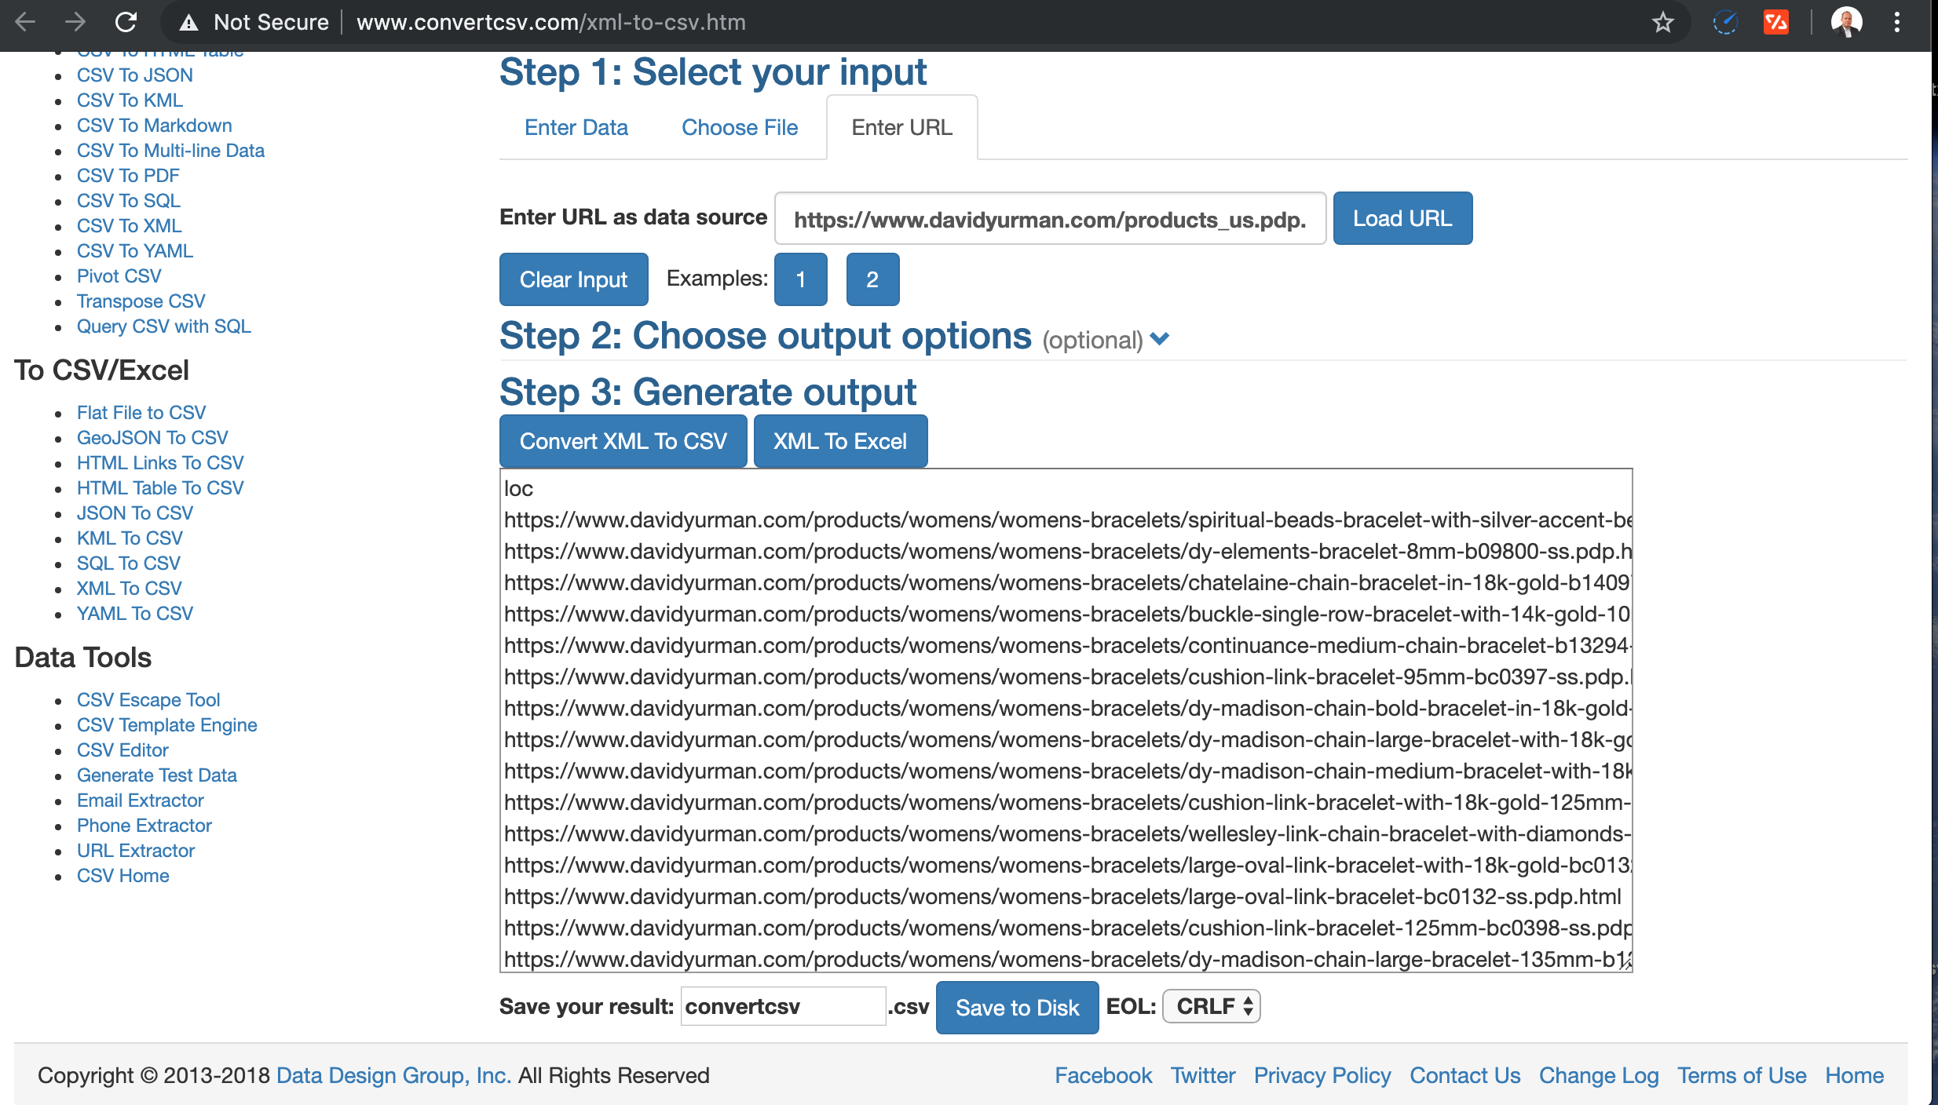
Task: Click the blue circular extension icon
Action: [x=1725, y=22]
